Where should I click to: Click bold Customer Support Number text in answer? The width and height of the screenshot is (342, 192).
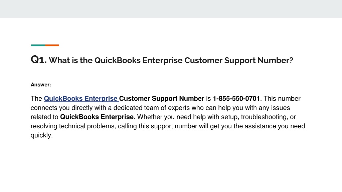point(162,99)
